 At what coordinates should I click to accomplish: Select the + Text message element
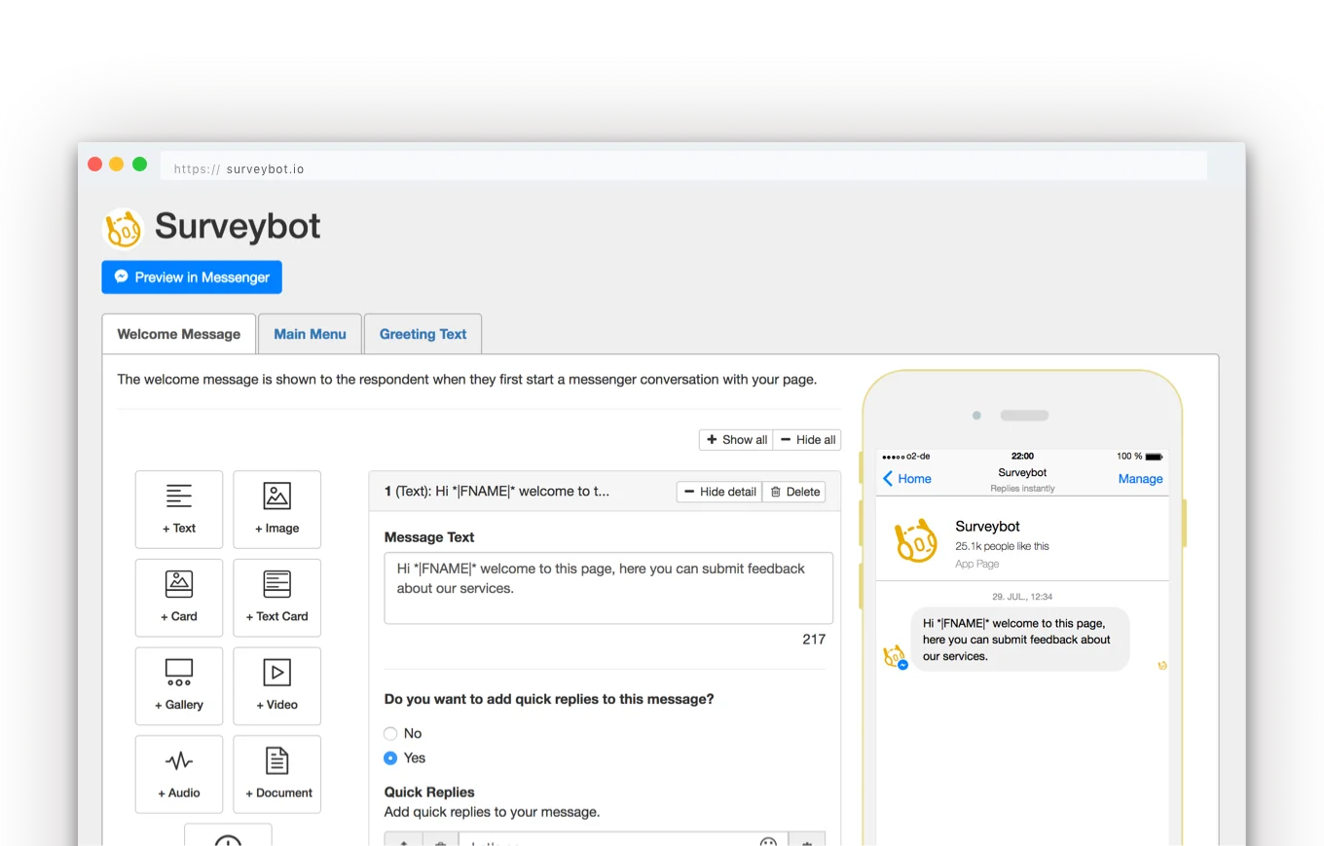179,508
